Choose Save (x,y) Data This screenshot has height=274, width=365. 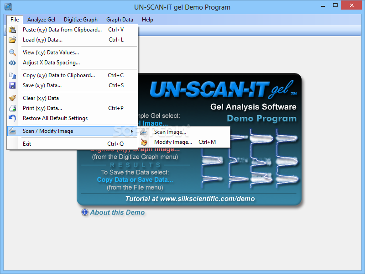(73, 85)
